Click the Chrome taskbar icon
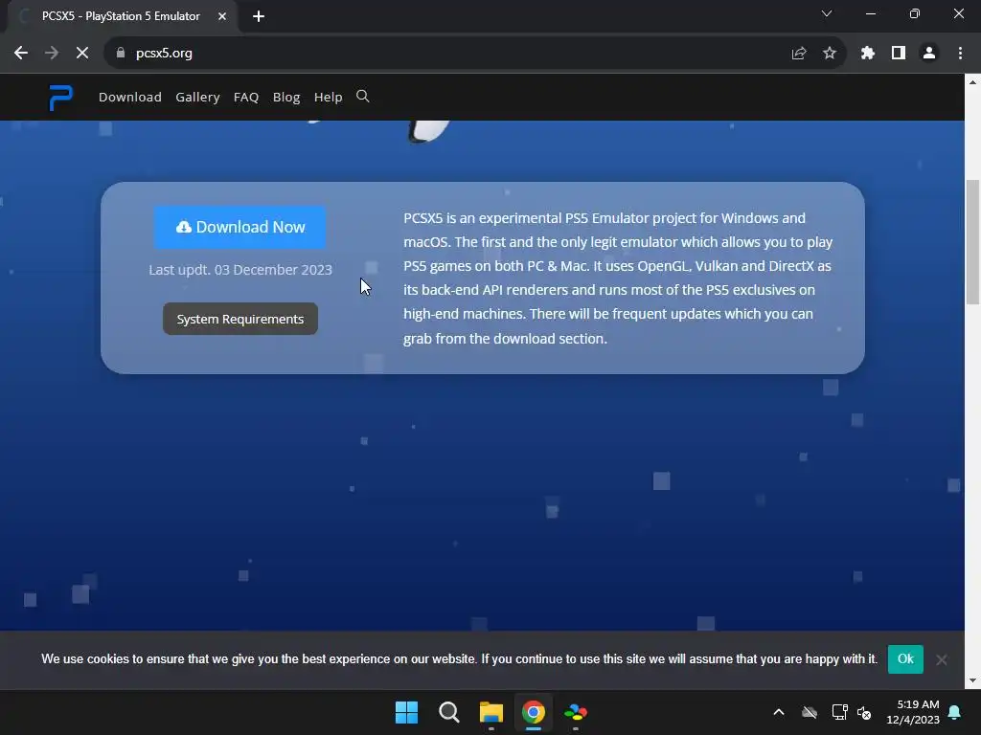 tap(534, 712)
